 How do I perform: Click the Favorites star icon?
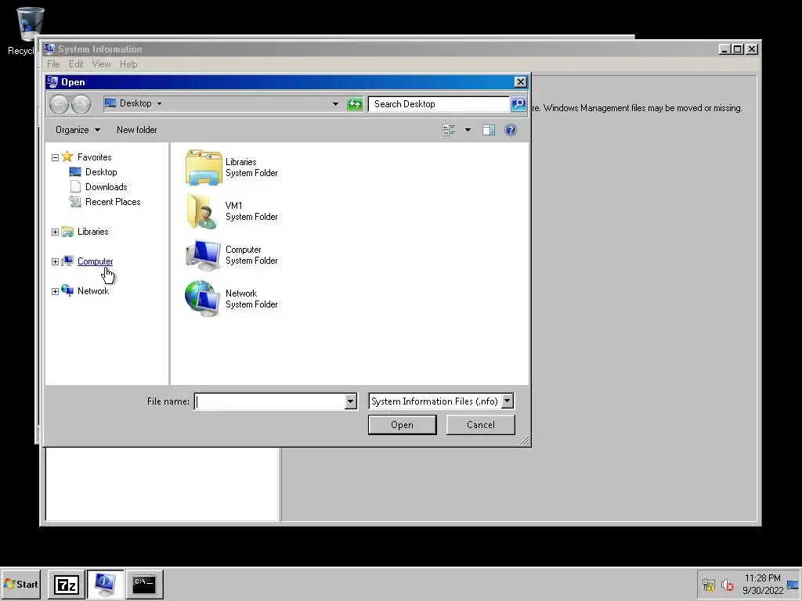click(x=67, y=157)
